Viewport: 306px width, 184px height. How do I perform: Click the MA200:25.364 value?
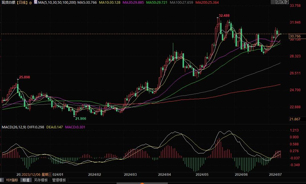point(207,3)
